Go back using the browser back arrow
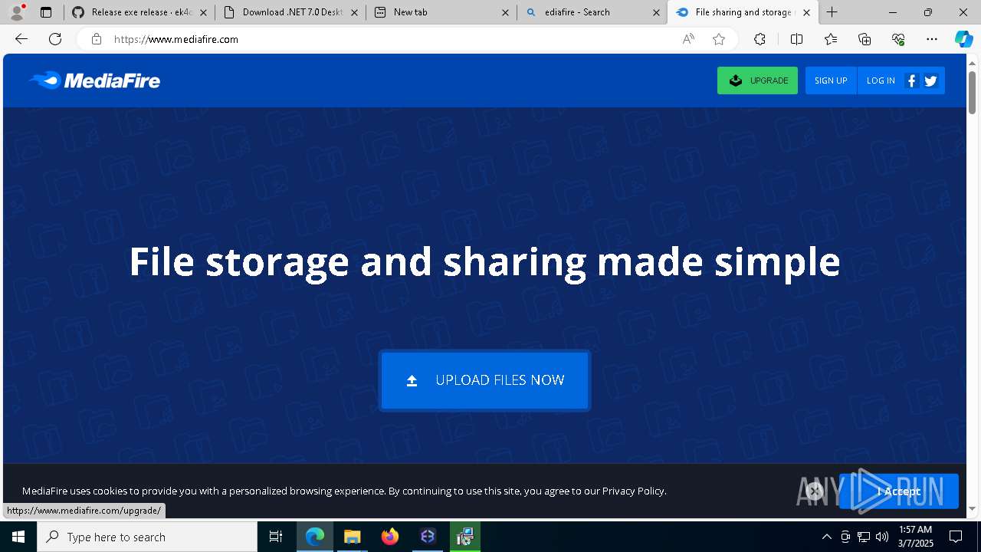Image resolution: width=981 pixels, height=552 pixels. [21, 39]
